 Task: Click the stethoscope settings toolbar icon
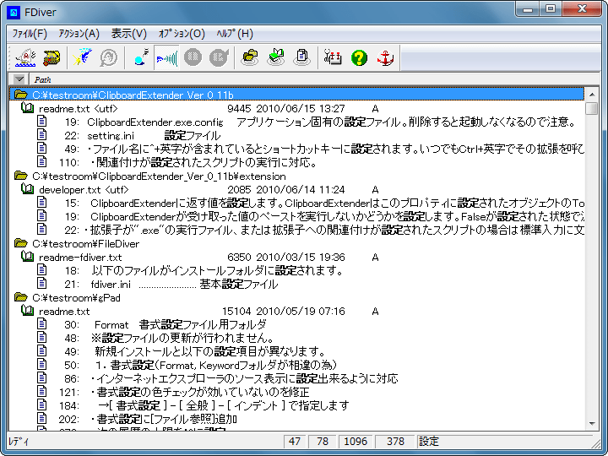point(333,57)
